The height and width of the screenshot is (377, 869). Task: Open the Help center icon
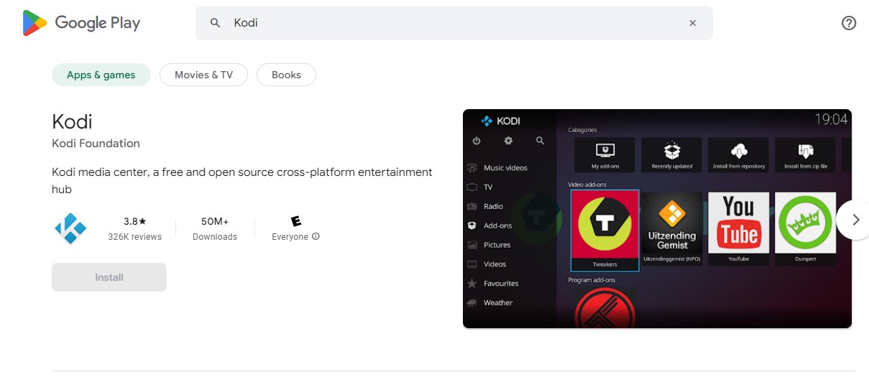click(849, 23)
